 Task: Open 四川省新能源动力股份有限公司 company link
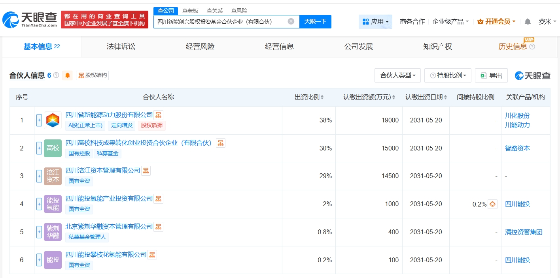(109, 115)
